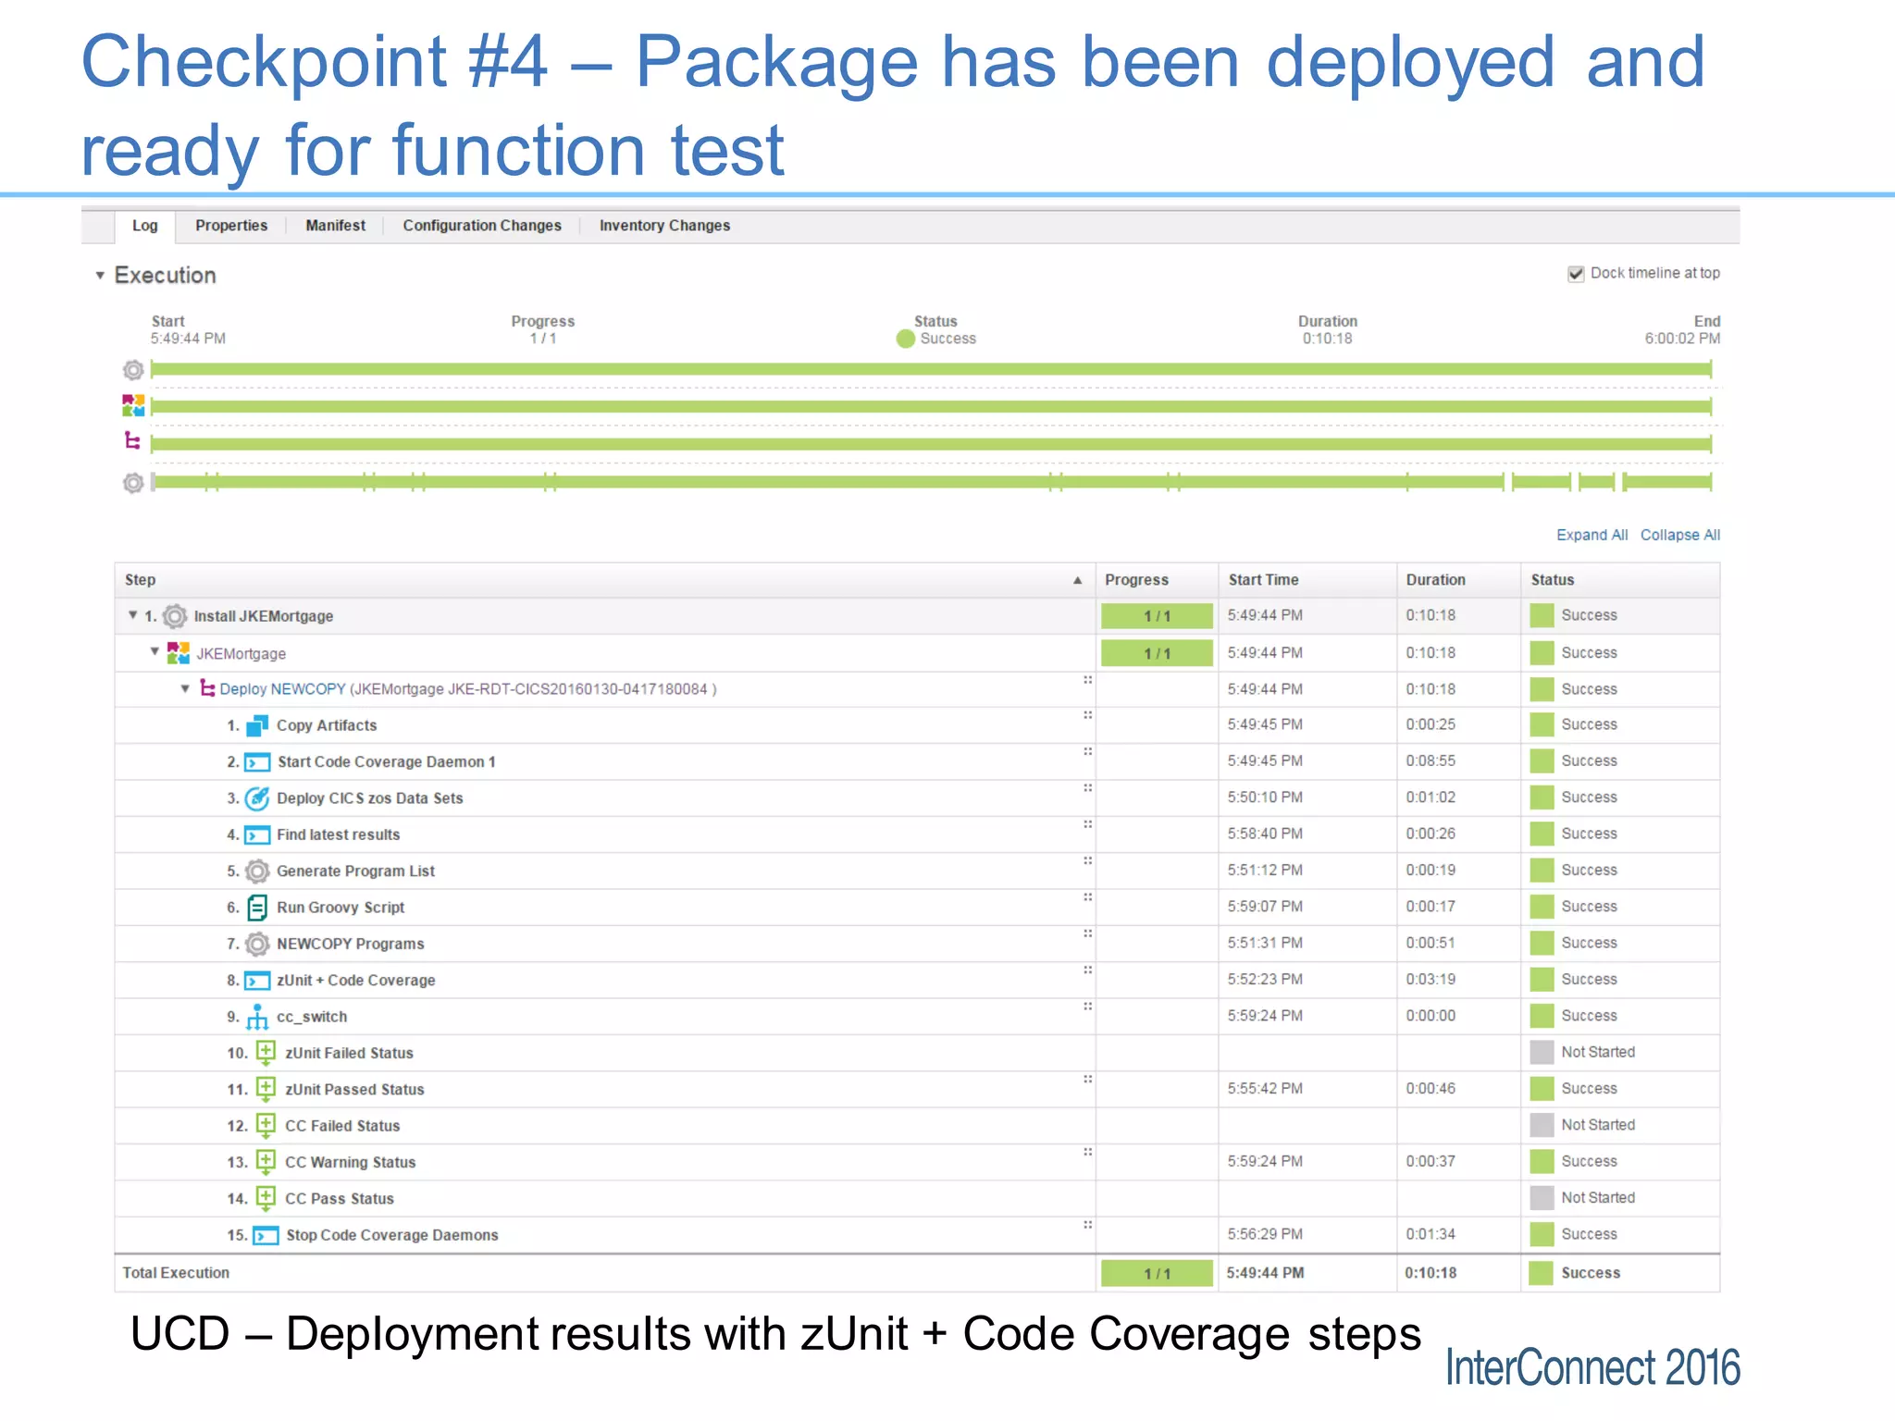The height and width of the screenshot is (1421, 1895).
Task: Click the Collapse All link
Action: [x=1680, y=535]
